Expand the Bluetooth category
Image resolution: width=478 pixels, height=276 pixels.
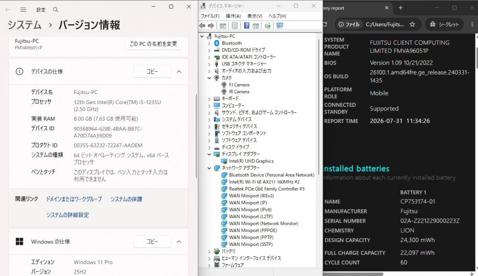pos(209,43)
